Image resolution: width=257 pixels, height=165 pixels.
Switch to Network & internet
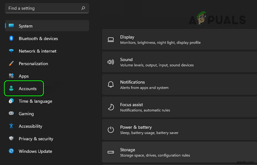[x=37, y=51]
